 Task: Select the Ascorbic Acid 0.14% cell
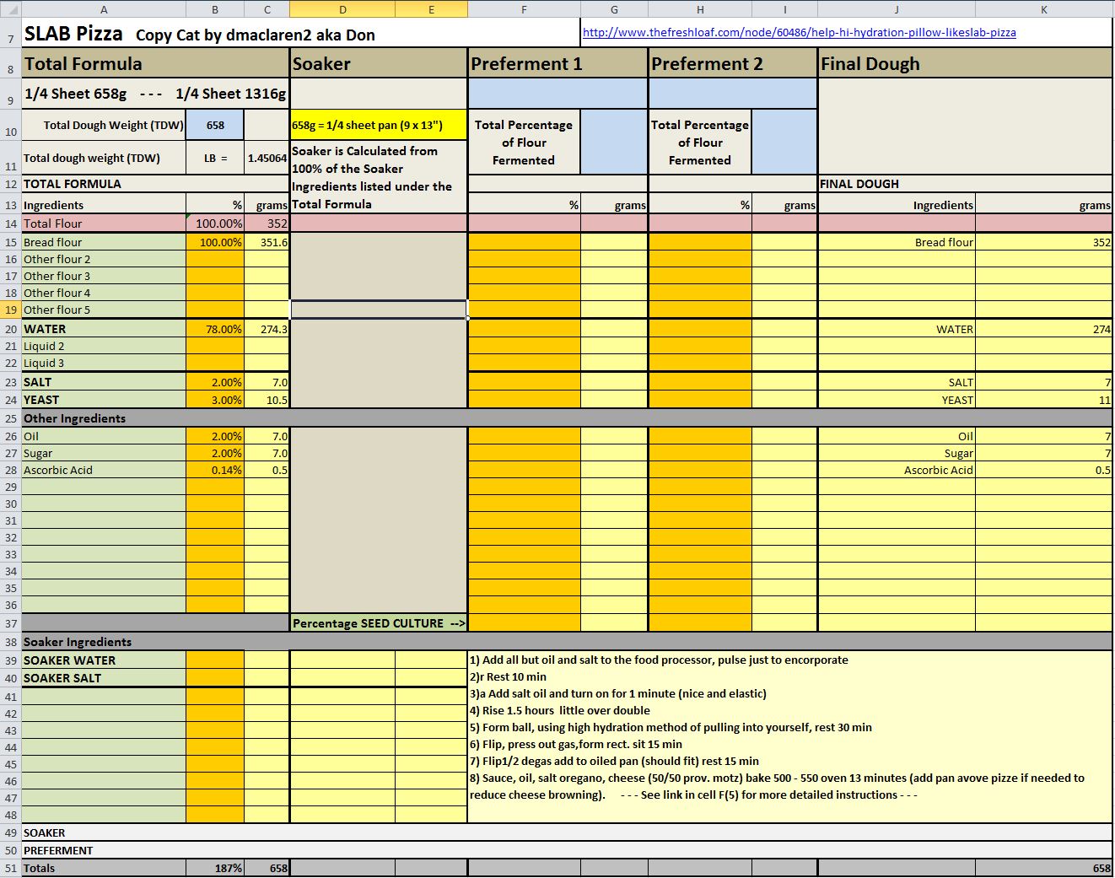point(215,470)
